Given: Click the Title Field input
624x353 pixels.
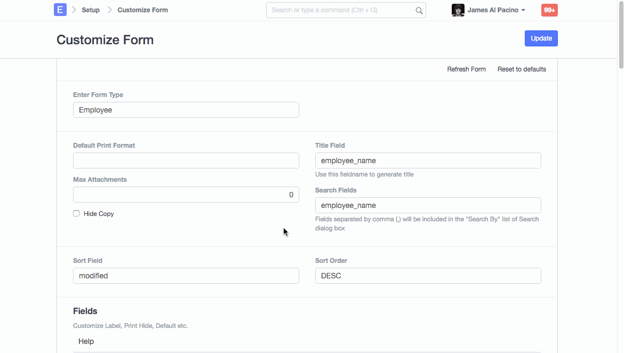Looking at the screenshot, I should point(428,161).
